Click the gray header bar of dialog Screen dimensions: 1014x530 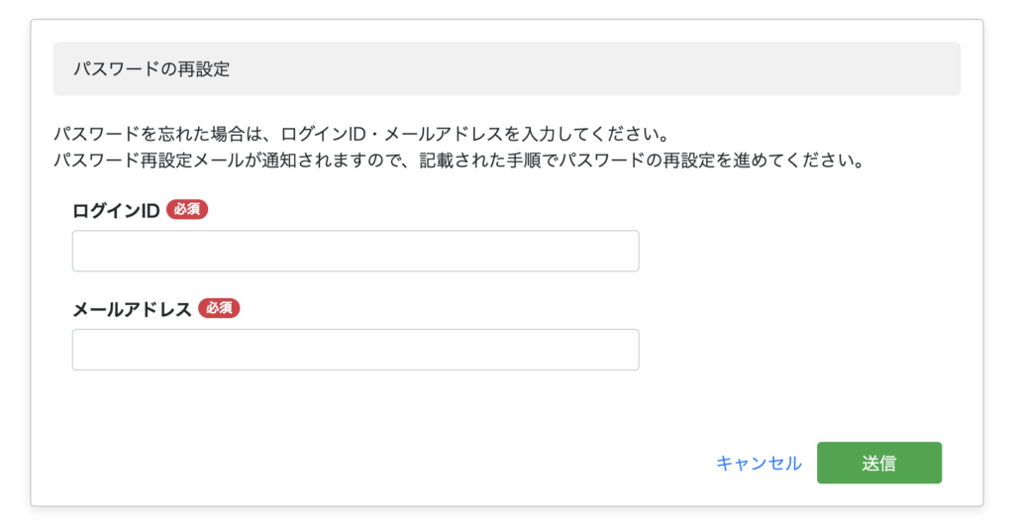(x=594, y=69)
